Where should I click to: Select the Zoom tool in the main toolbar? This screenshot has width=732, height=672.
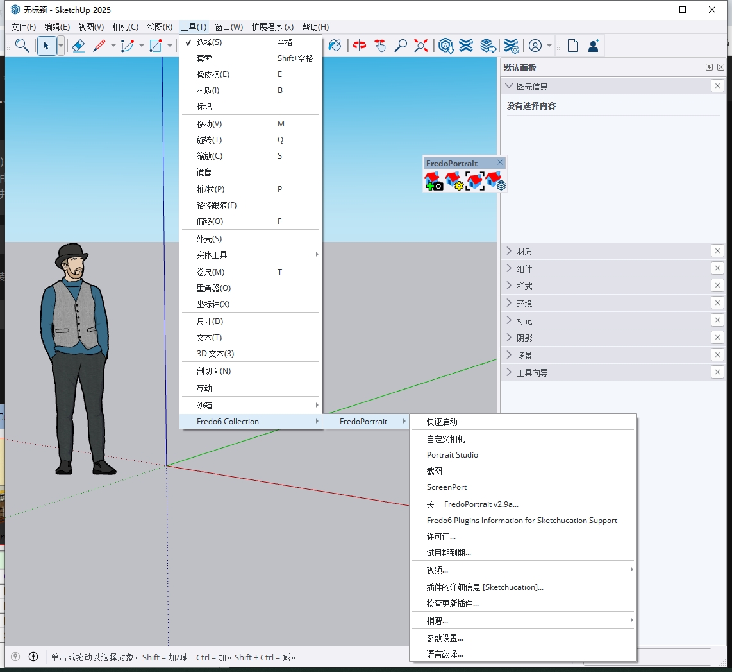[401, 46]
